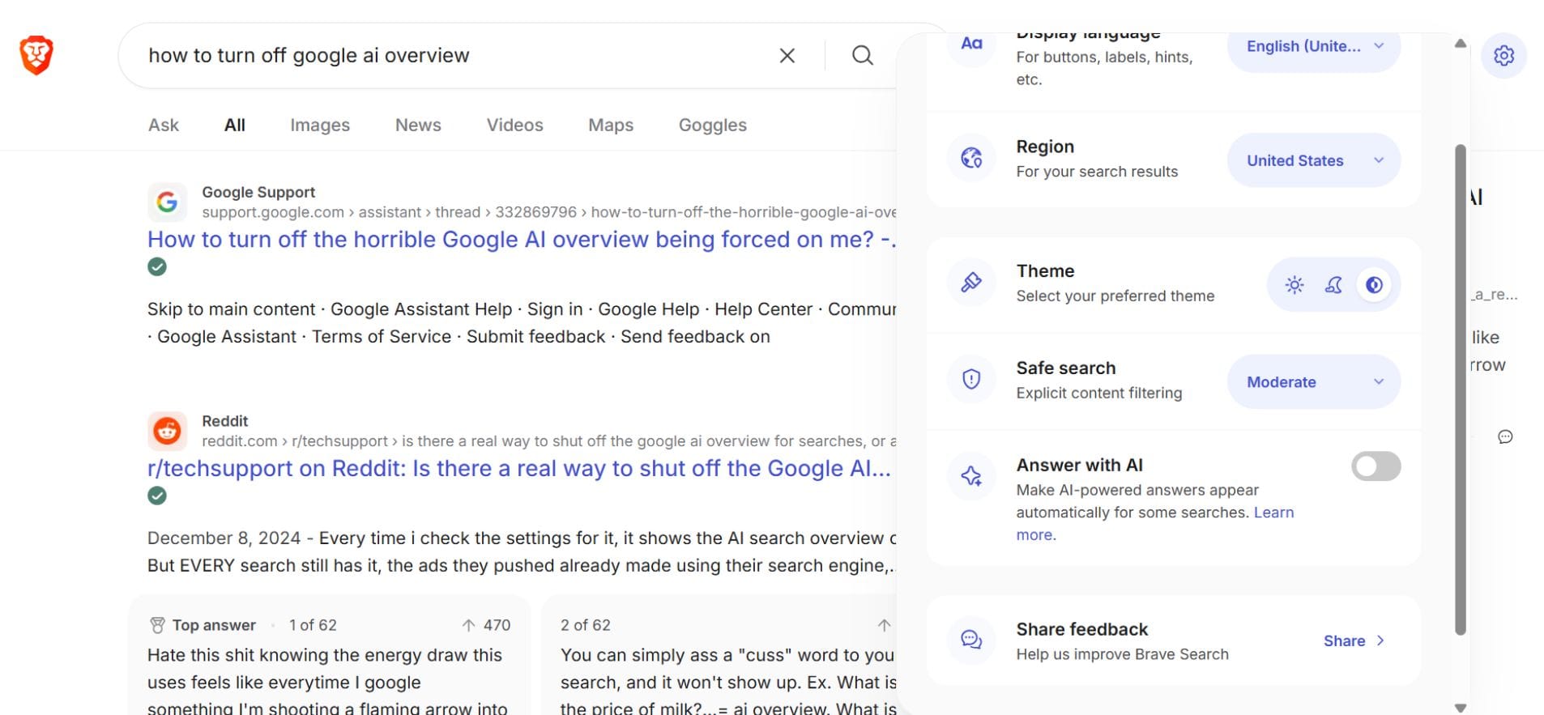The height and width of the screenshot is (715, 1544).
Task: Click the Brave lion logo
Action: point(36,55)
